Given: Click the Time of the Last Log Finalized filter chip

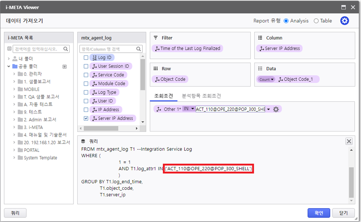Looking at the screenshot, I should 187,48.
